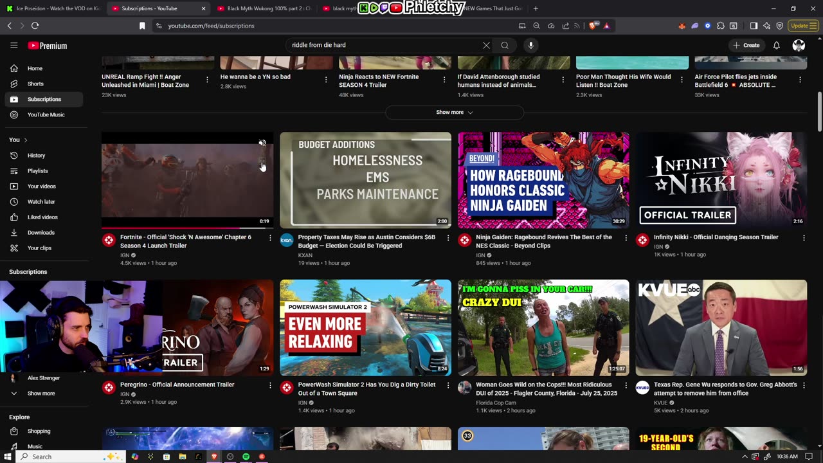Open the Brave Rewards triangle icon
Image resolution: width=823 pixels, height=463 pixels.
(606, 26)
